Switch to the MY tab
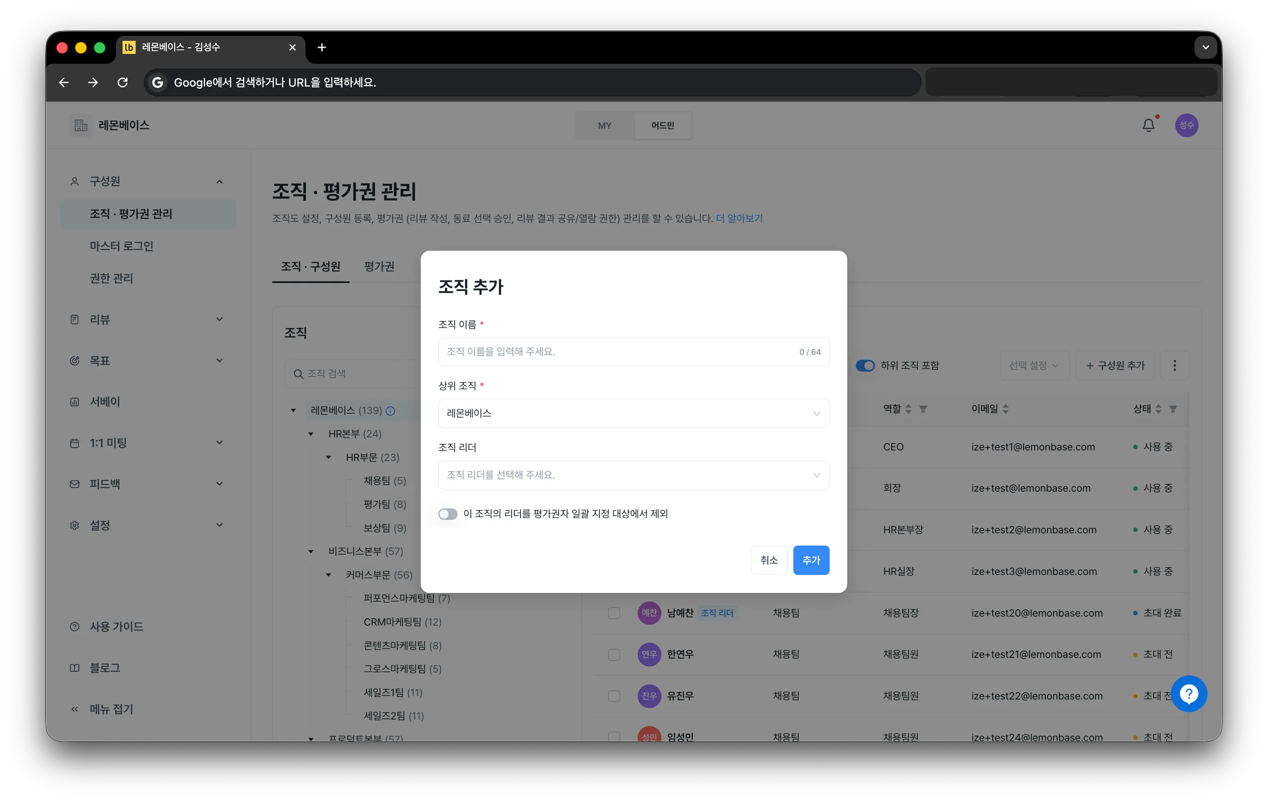This screenshot has width=1268, height=802. [x=605, y=125]
